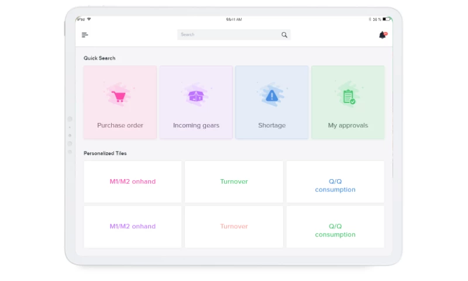Open the pink M1/M2 onhand tile
Image resolution: width=468 pixels, height=281 pixels.
133,181
